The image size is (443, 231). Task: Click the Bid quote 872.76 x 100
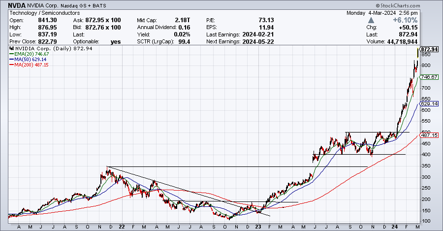coord(103,27)
